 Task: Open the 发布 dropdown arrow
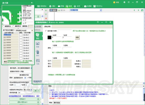pyautogui.click(x=81, y=6)
